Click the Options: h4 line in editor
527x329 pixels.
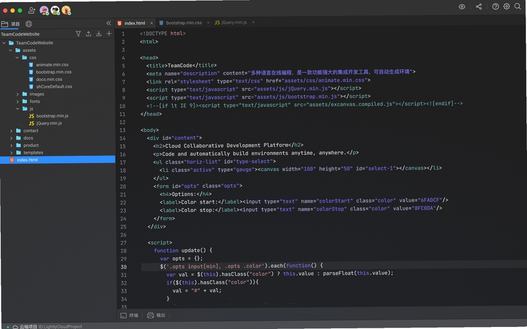(x=186, y=194)
